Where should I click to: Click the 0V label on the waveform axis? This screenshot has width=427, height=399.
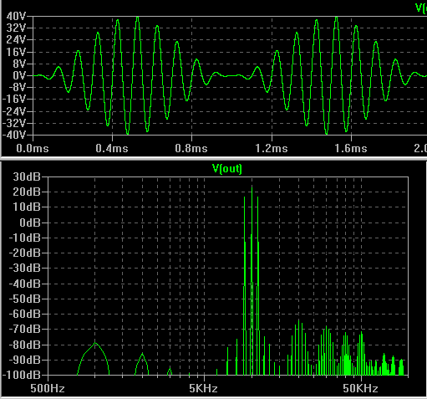pyautogui.click(x=19, y=75)
